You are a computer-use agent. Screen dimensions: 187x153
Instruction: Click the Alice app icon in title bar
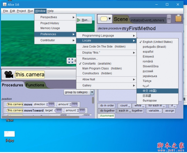[x=4, y=4]
